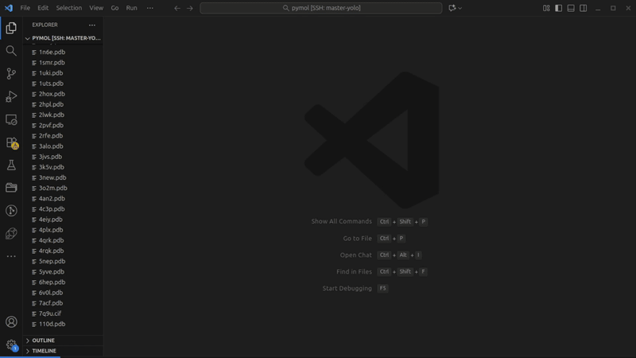This screenshot has height=358, width=636.
Task: Toggle the bottom panel layout button
Action: pos(571,8)
